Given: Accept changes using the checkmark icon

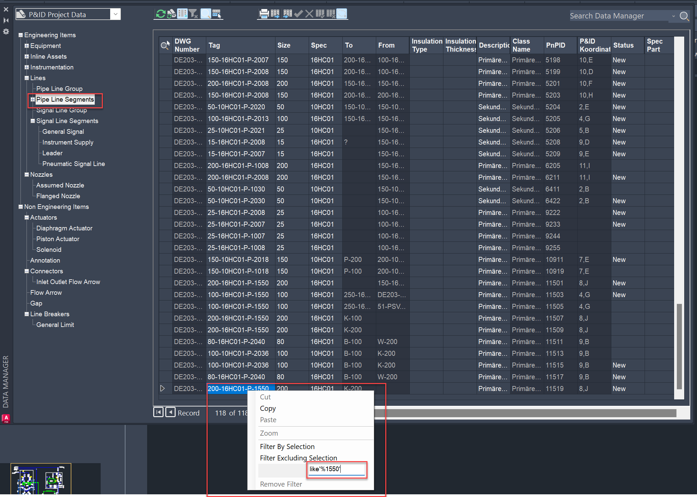Looking at the screenshot, I should pyautogui.click(x=299, y=14).
